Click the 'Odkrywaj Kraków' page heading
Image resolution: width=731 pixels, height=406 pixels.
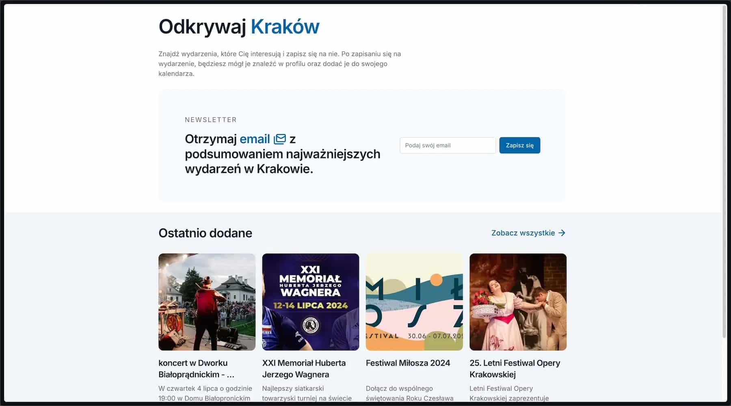239,27
